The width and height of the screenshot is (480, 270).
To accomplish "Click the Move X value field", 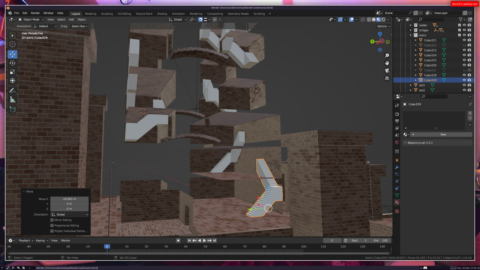I will click(x=69, y=199).
